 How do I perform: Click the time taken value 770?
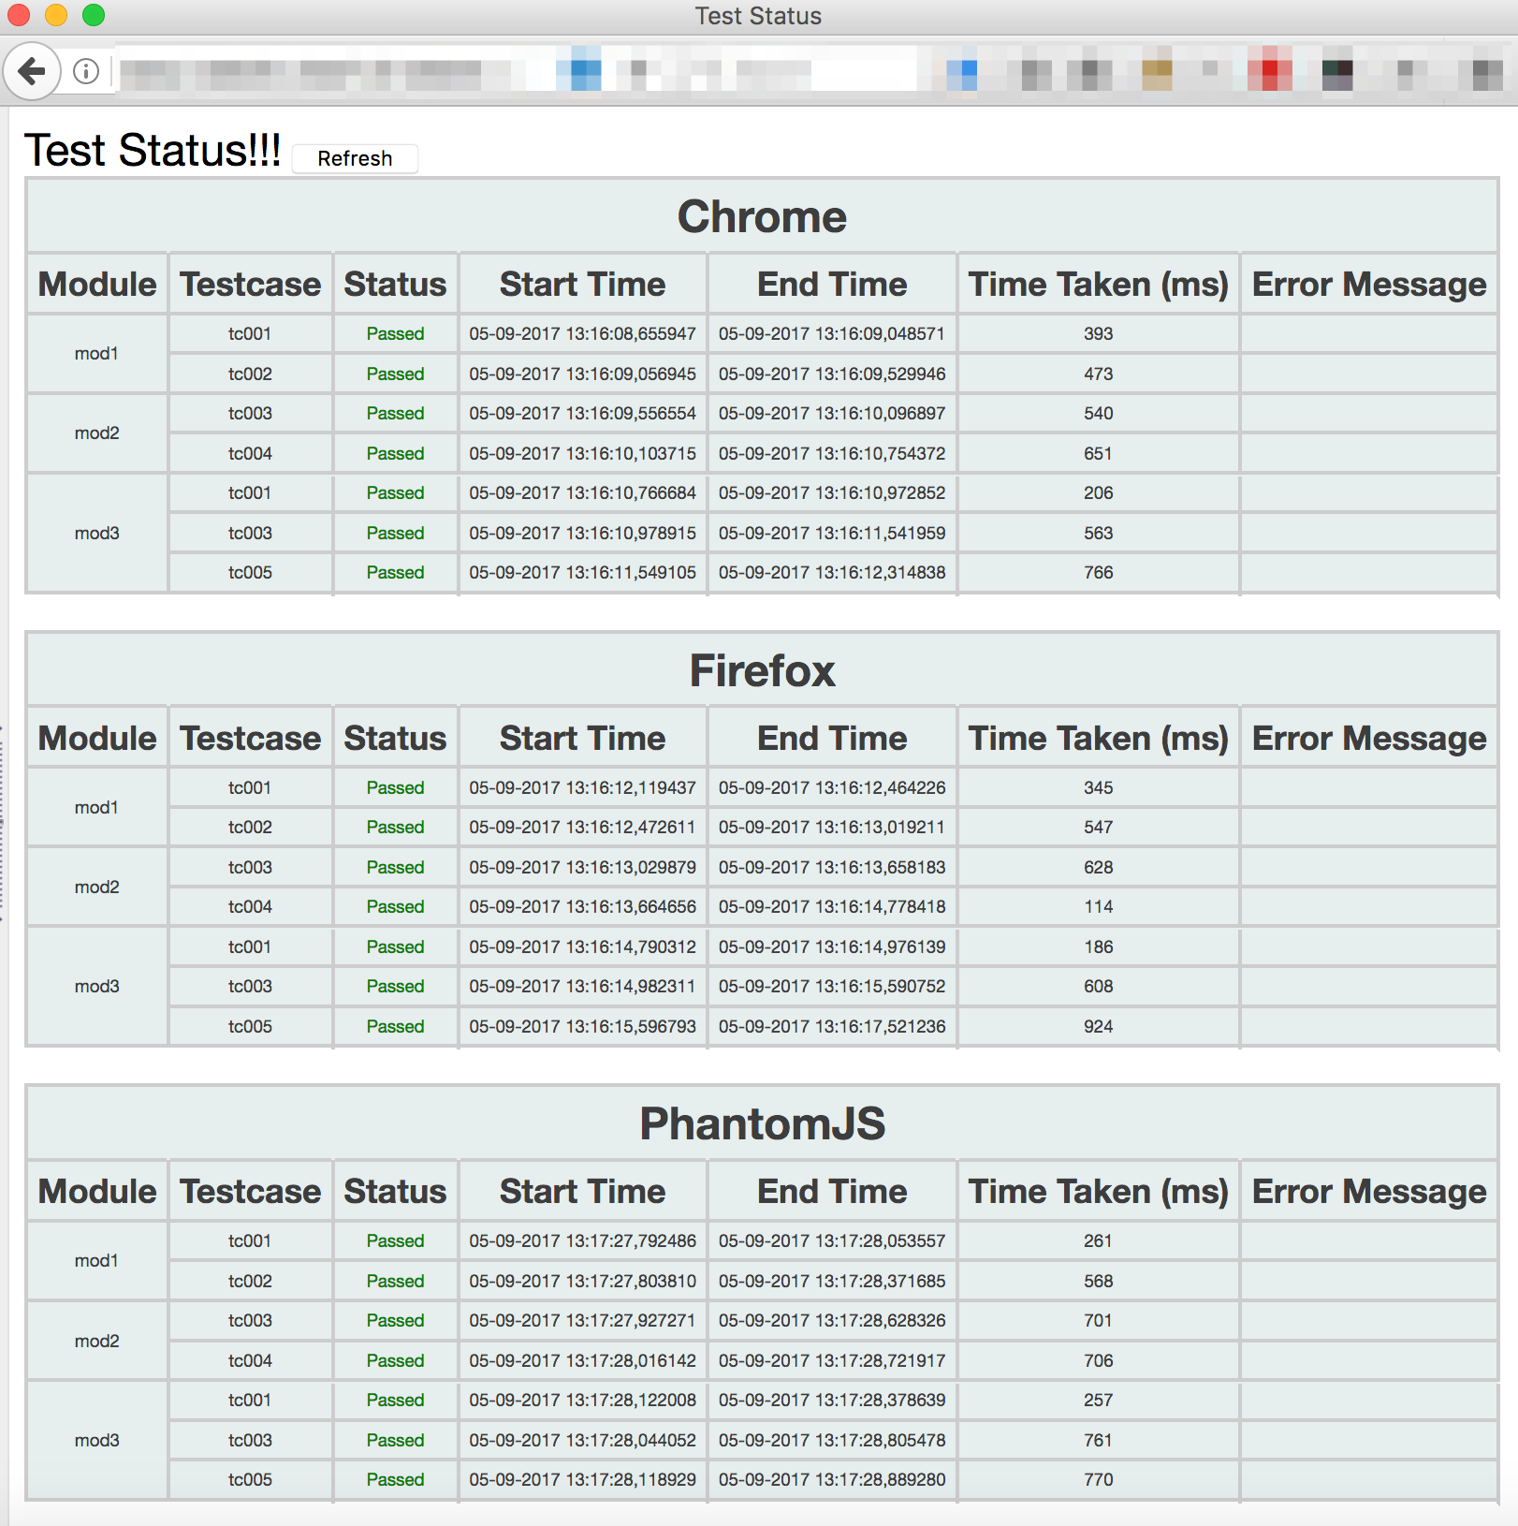point(1099,1479)
